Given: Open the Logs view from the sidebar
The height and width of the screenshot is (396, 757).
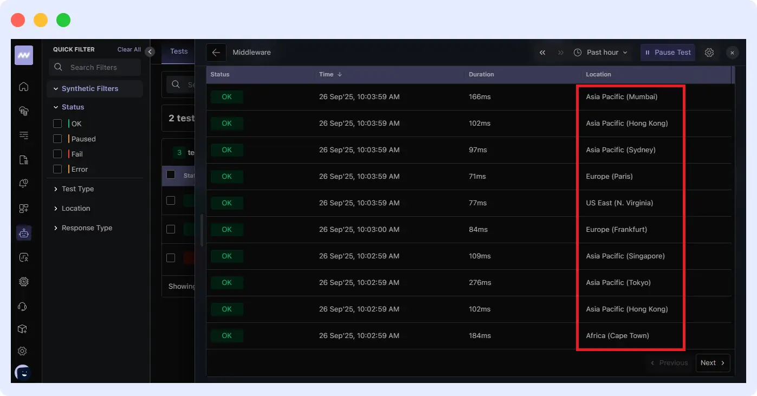Looking at the screenshot, I should pos(23,135).
